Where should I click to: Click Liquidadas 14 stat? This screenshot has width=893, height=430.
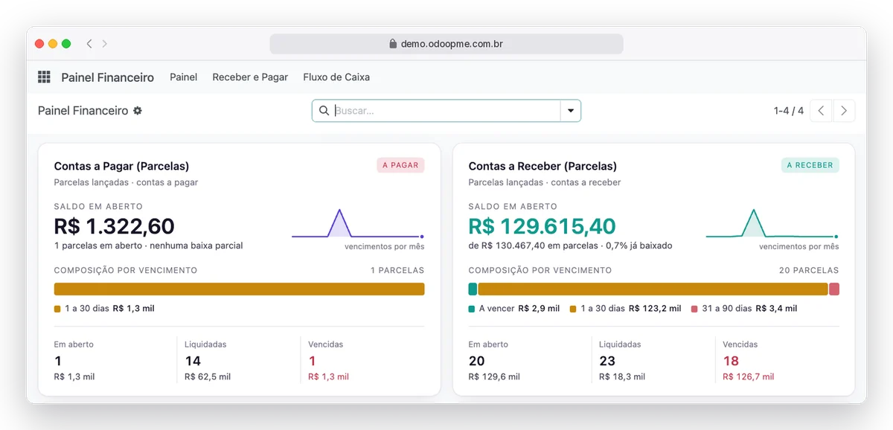(208, 361)
